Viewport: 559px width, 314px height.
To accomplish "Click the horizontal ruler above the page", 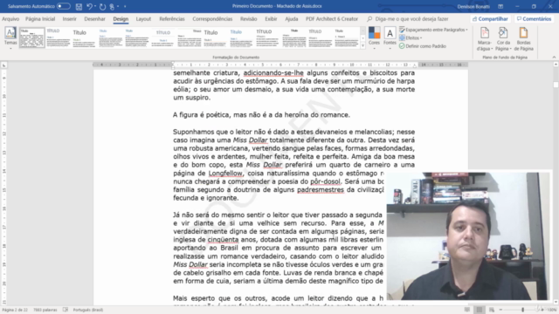I will (x=280, y=65).
